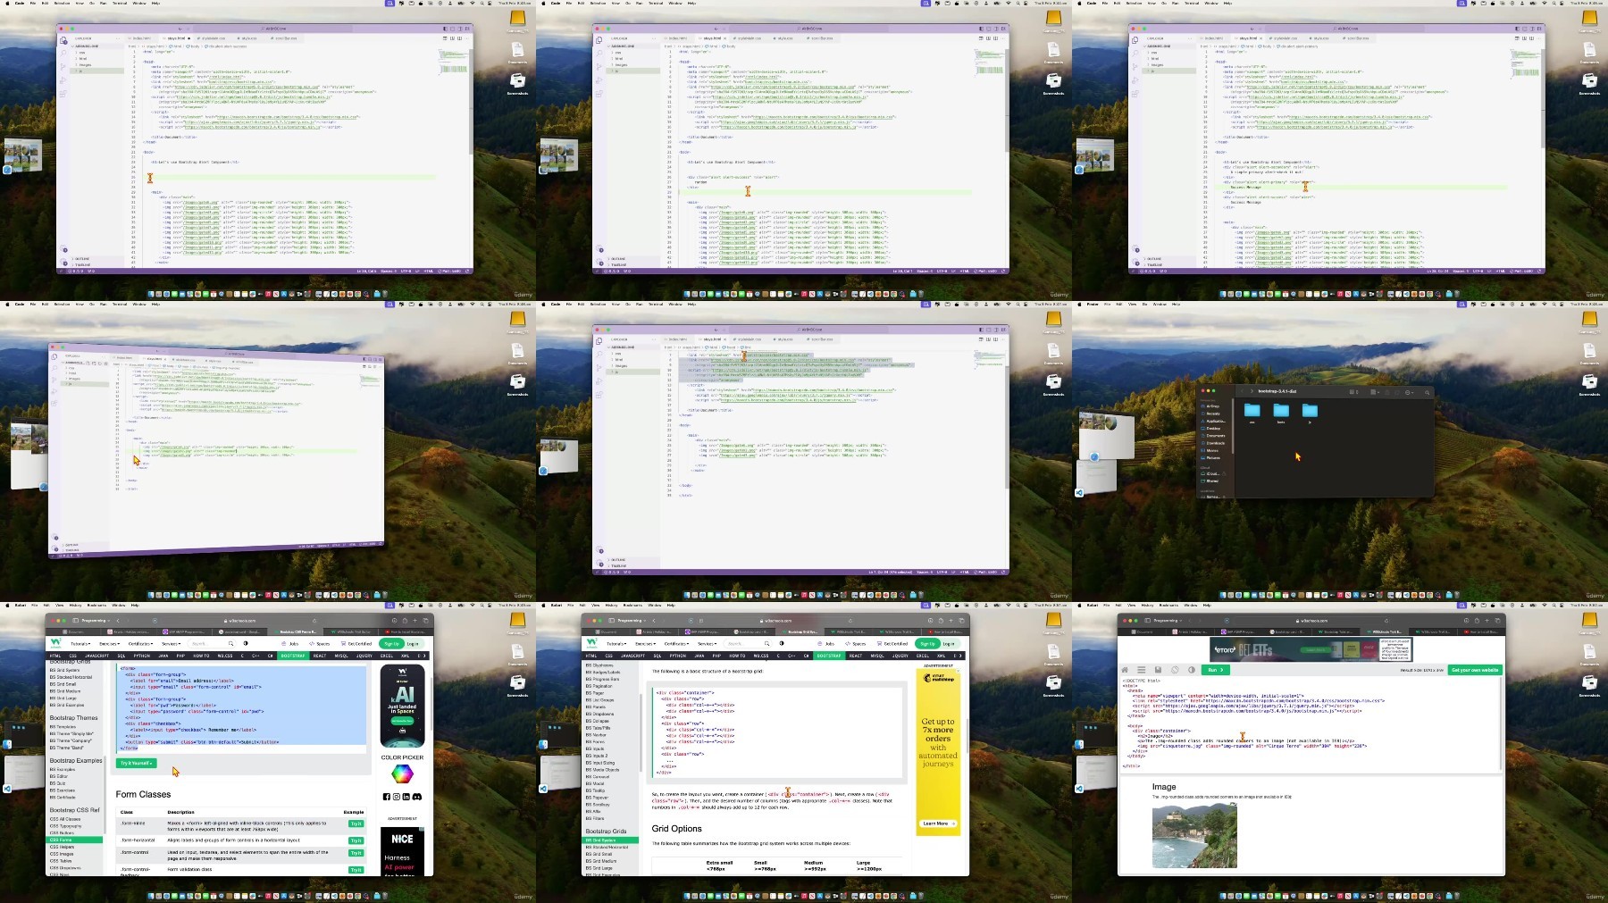
Task: Open the js folder in the bootstrap-3.4.1-dist window
Action: coord(1310,412)
